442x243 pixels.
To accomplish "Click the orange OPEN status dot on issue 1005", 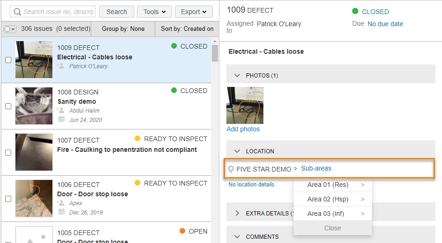I will [x=182, y=231].
